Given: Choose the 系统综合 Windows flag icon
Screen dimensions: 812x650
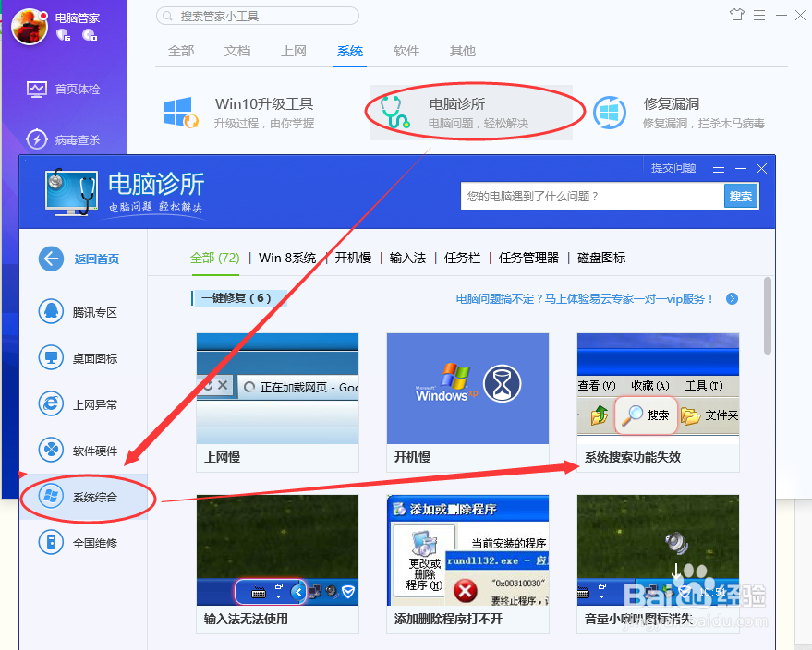Looking at the screenshot, I should tap(51, 497).
